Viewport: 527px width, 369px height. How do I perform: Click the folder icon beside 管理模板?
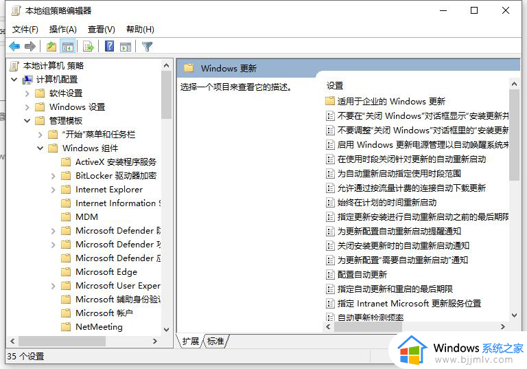click(40, 120)
